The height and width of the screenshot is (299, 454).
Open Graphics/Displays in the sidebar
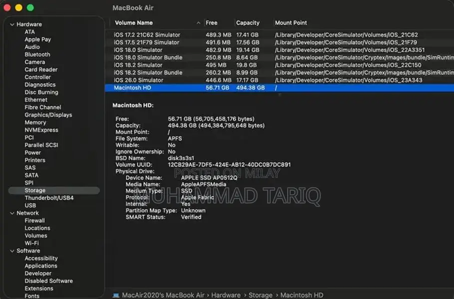(x=48, y=115)
